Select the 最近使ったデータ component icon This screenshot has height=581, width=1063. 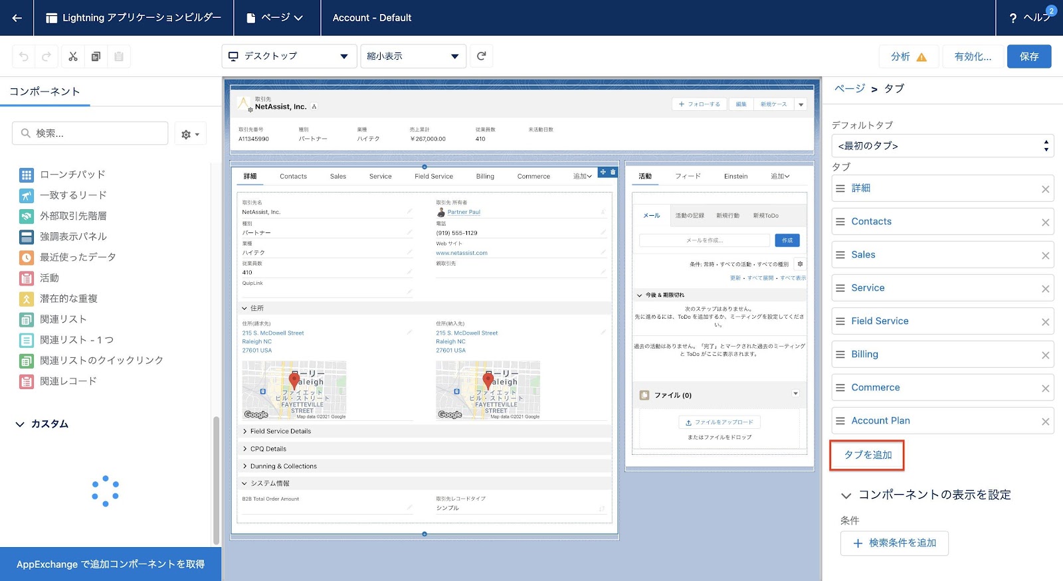pyautogui.click(x=27, y=257)
